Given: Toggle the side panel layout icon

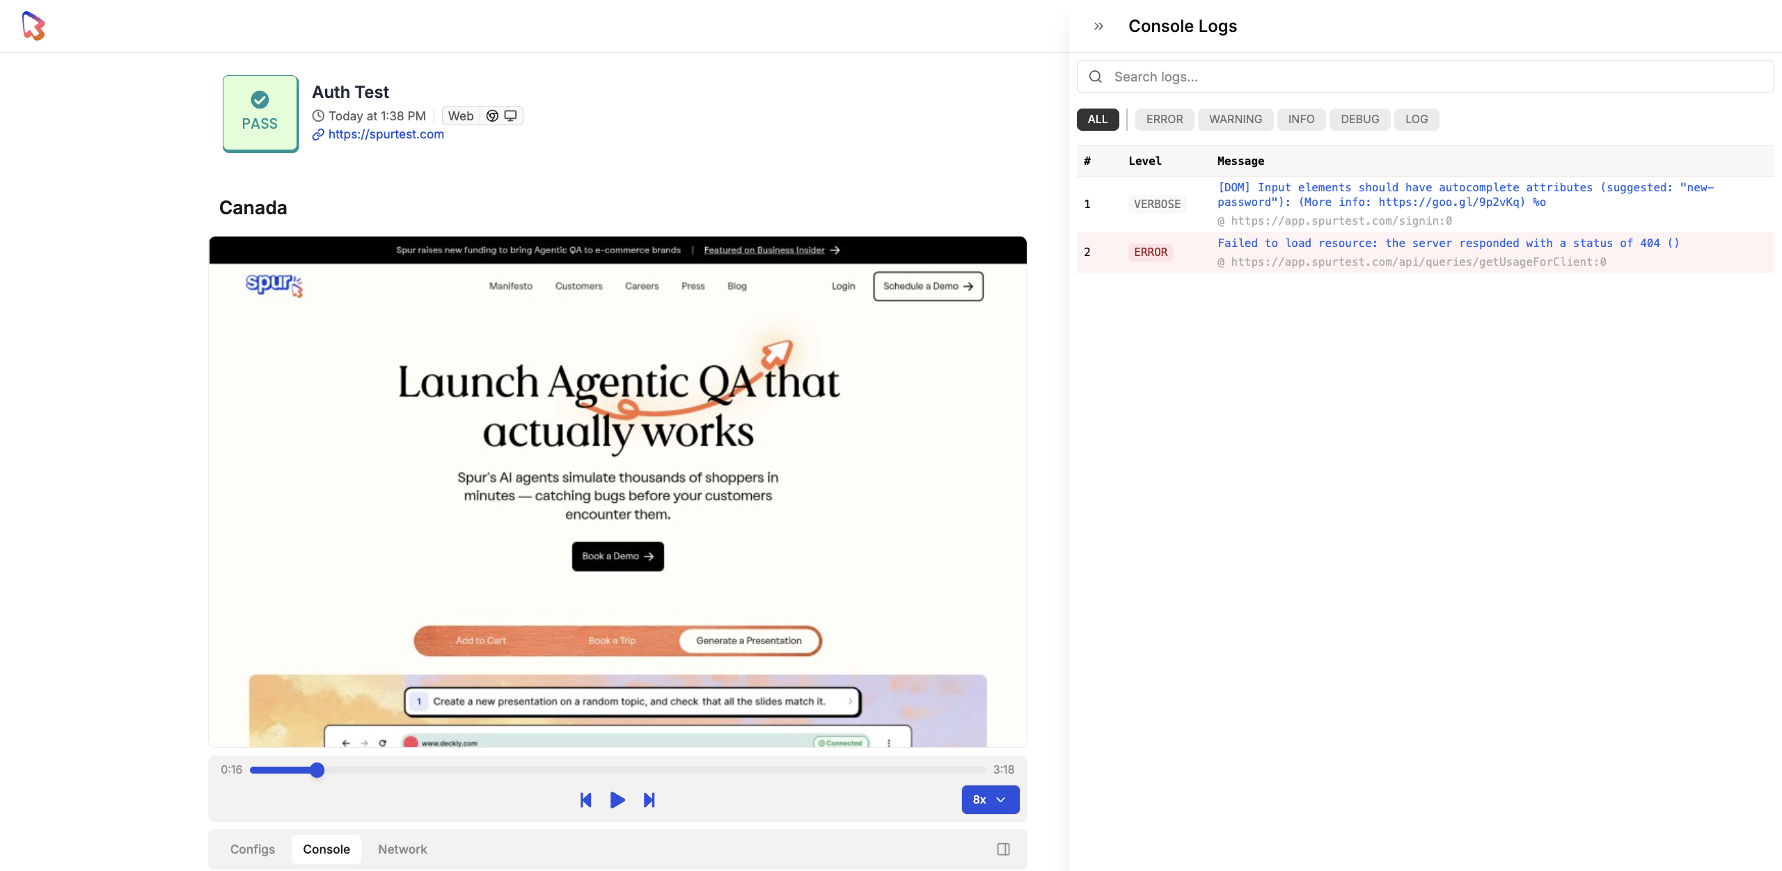Looking at the screenshot, I should pyautogui.click(x=1003, y=849).
